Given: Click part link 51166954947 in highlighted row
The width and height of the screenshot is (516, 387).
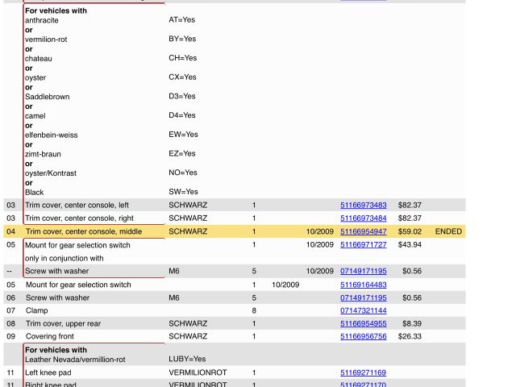Looking at the screenshot, I should (363, 231).
